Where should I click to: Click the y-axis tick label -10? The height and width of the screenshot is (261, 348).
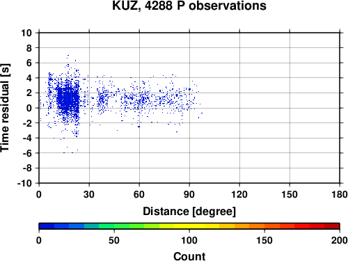click(24, 183)
